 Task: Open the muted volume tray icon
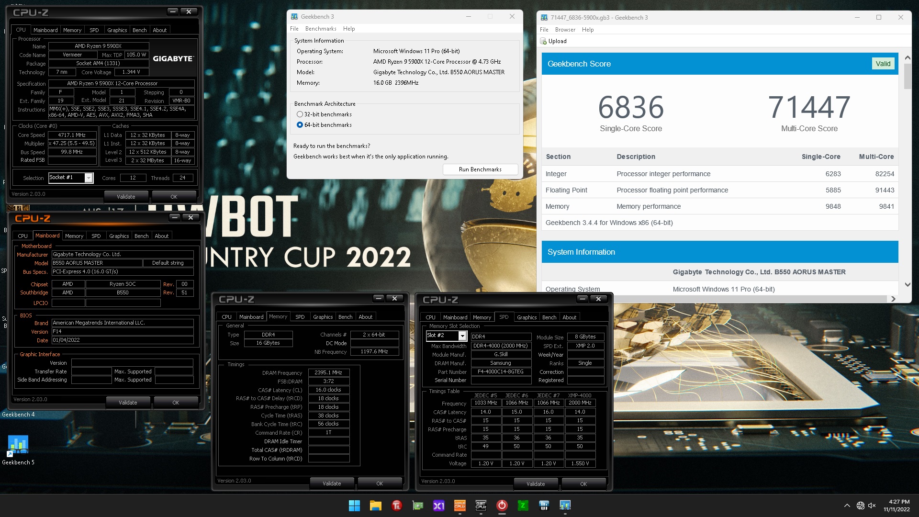(x=872, y=506)
